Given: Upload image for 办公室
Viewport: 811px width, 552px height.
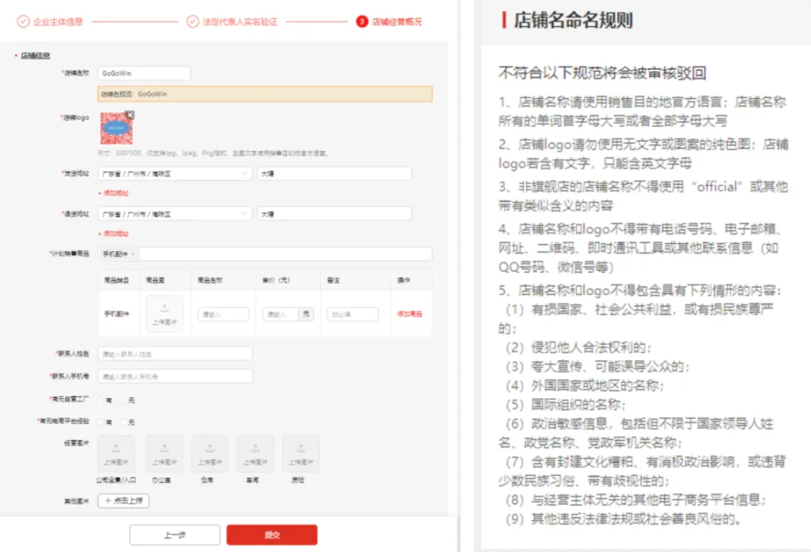Looking at the screenshot, I should click(164, 453).
